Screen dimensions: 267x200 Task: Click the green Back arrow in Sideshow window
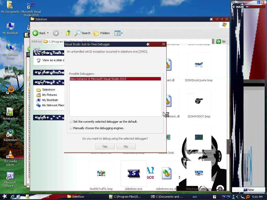click(x=35, y=33)
